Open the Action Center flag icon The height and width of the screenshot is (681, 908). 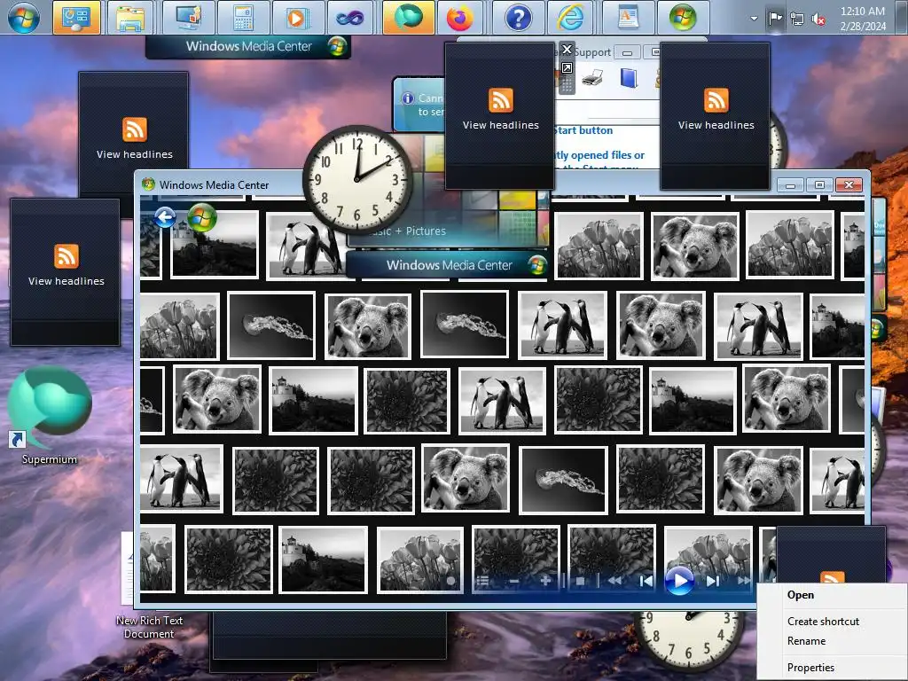point(775,19)
